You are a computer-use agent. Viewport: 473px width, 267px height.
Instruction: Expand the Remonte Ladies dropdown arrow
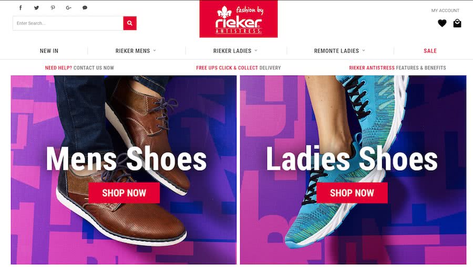click(364, 50)
